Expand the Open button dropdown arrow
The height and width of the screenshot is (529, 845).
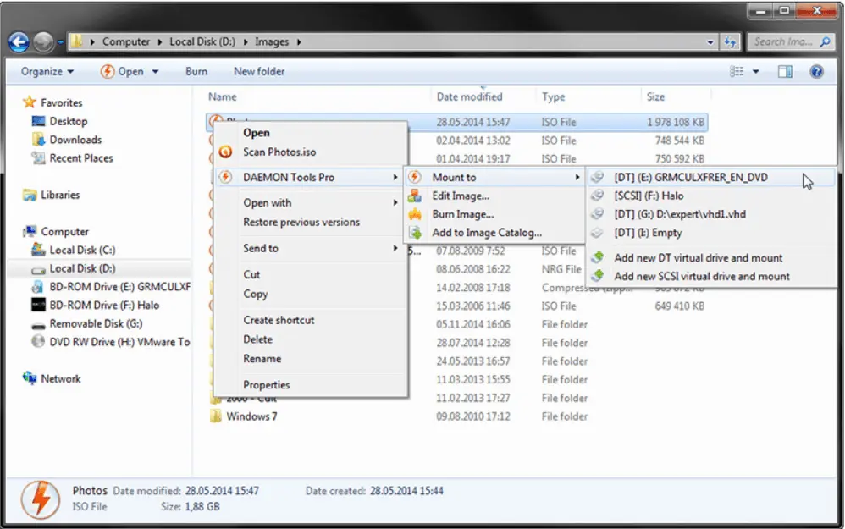(x=157, y=72)
